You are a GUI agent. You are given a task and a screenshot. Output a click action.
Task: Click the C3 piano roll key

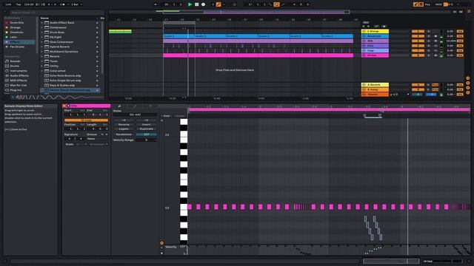(184, 207)
